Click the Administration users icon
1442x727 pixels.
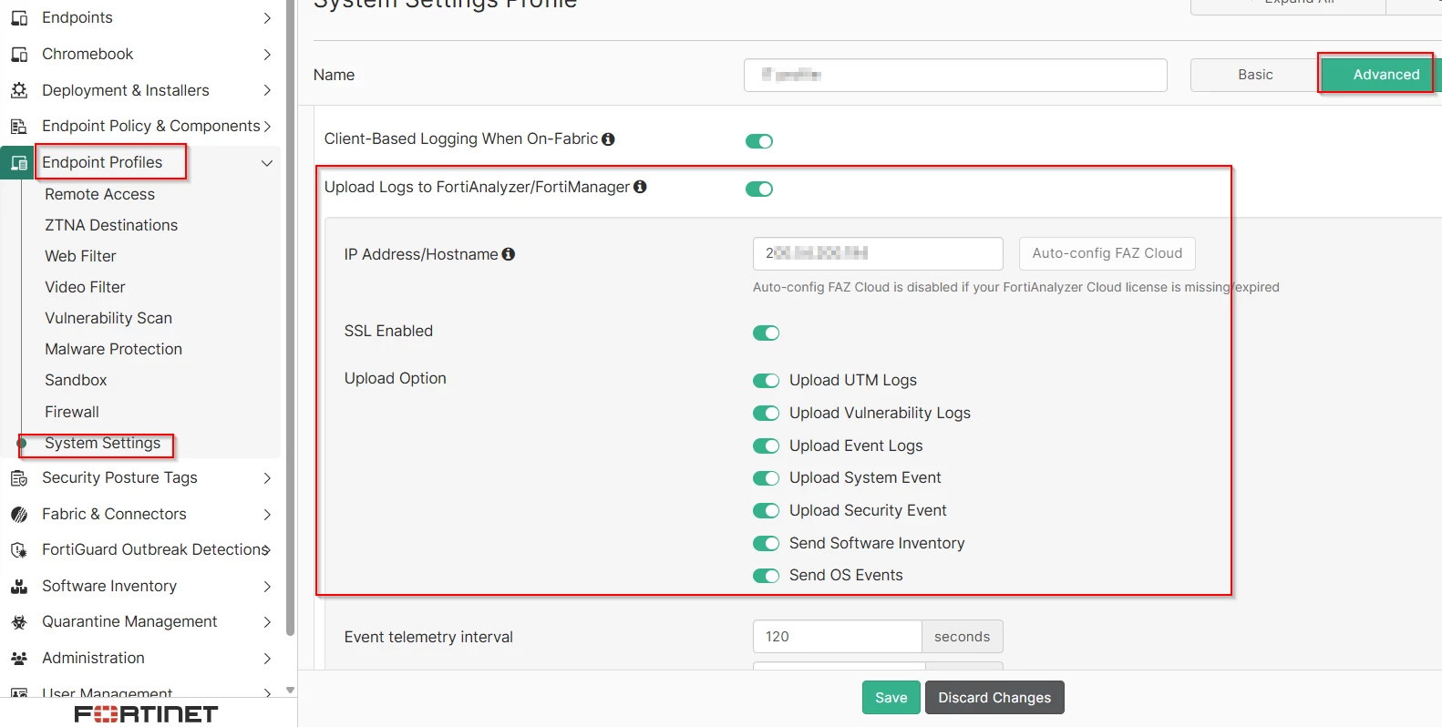(x=19, y=659)
